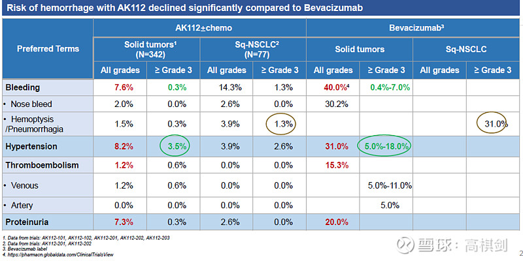Click the AK112±chemo group header
This screenshot has height=261, width=523.
click(200, 28)
